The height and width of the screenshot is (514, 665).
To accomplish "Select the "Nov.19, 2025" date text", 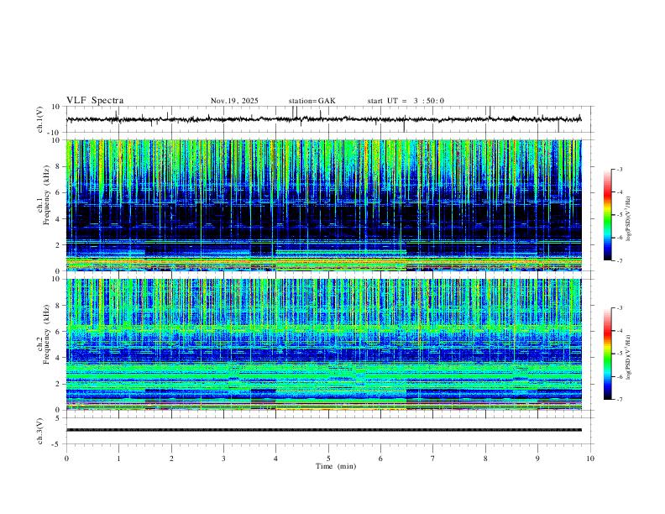I will pyautogui.click(x=234, y=101).
